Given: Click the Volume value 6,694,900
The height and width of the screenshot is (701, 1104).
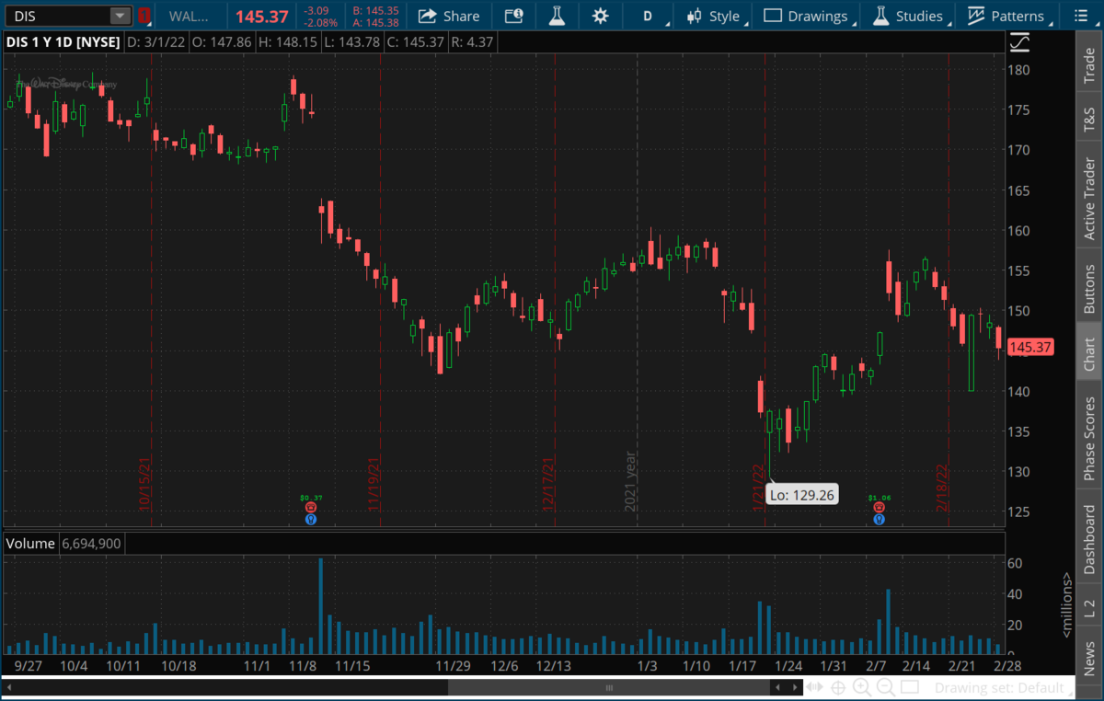Looking at the screenshot, I should [x=90, y=544].
